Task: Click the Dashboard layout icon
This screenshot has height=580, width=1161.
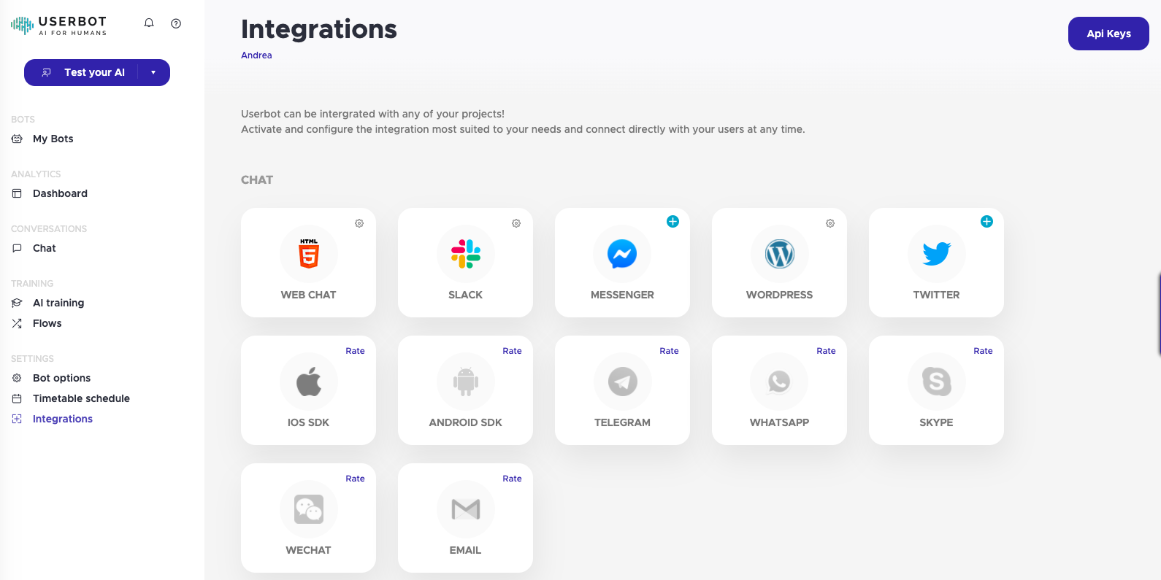Action: tap(17, 193)
